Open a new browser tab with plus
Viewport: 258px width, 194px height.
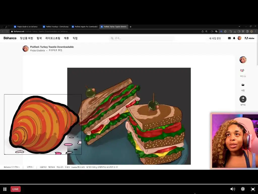[x=131, y=27]
